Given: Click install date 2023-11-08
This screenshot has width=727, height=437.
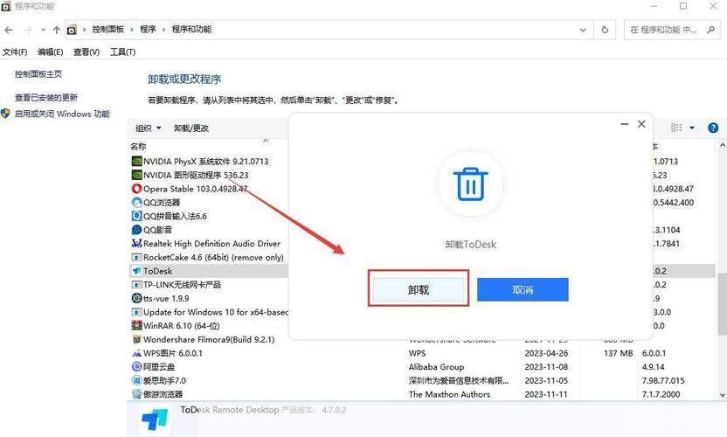Looking at the screenshot, I should point(546,366).
